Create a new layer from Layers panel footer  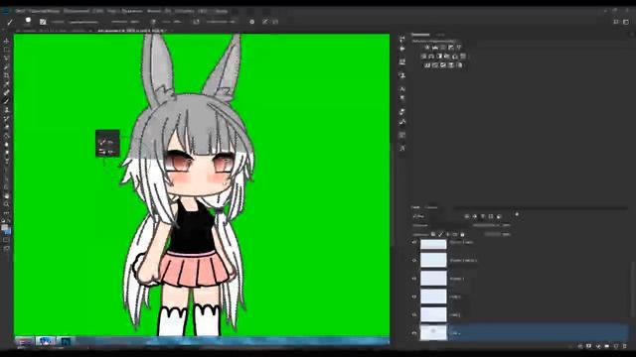[616, 346]
